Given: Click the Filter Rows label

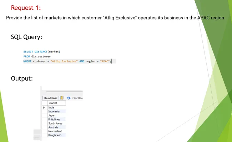Looking at the screenshot, I should [x=77, y=98].
